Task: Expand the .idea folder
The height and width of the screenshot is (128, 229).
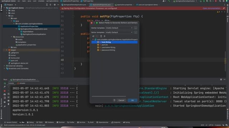Action: click(x=7, y=10)
